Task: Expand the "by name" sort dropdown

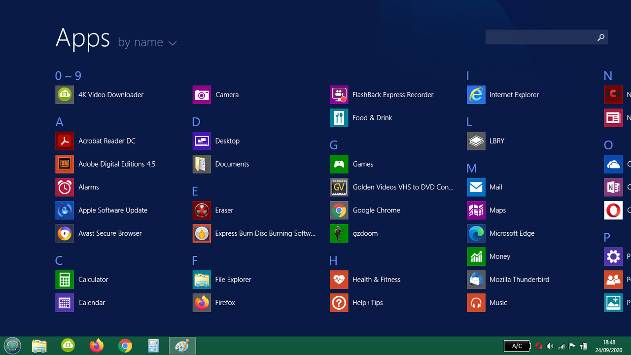Action: click(x=147, y=42)
